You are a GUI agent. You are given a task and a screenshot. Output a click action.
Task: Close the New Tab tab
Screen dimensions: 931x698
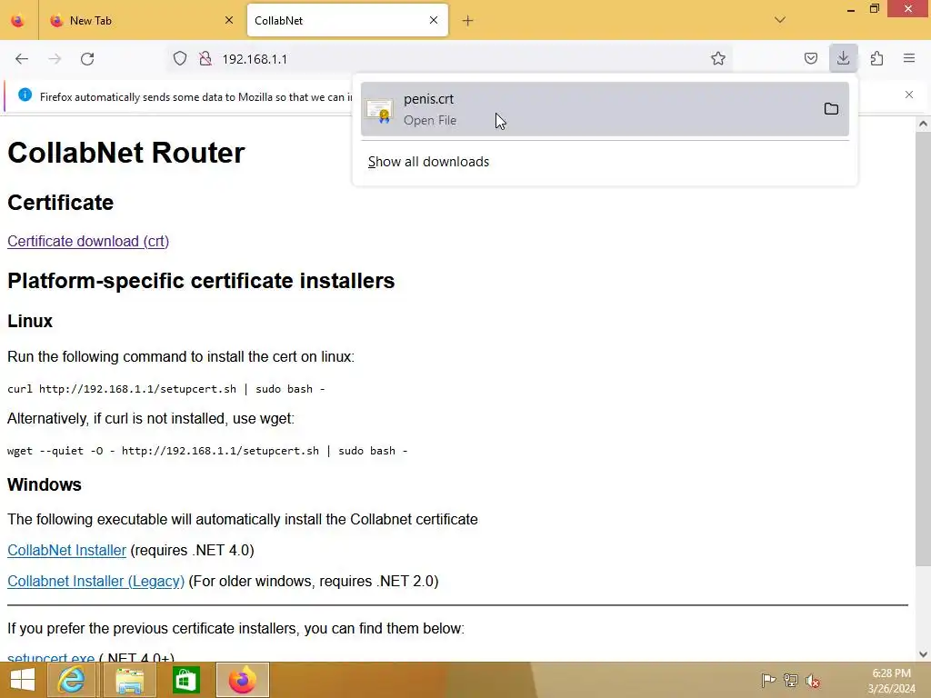tap(229, 20)
